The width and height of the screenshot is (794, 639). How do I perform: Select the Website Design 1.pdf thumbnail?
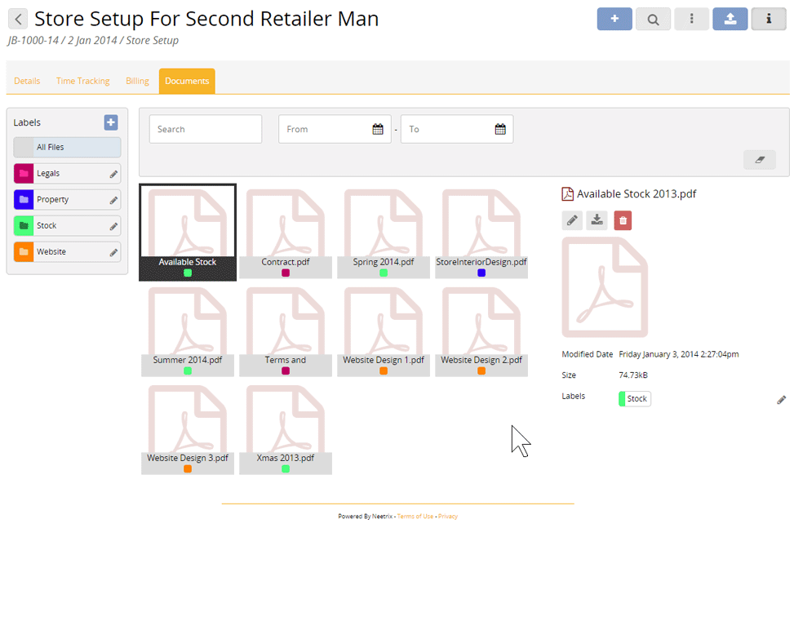(384, 331)
